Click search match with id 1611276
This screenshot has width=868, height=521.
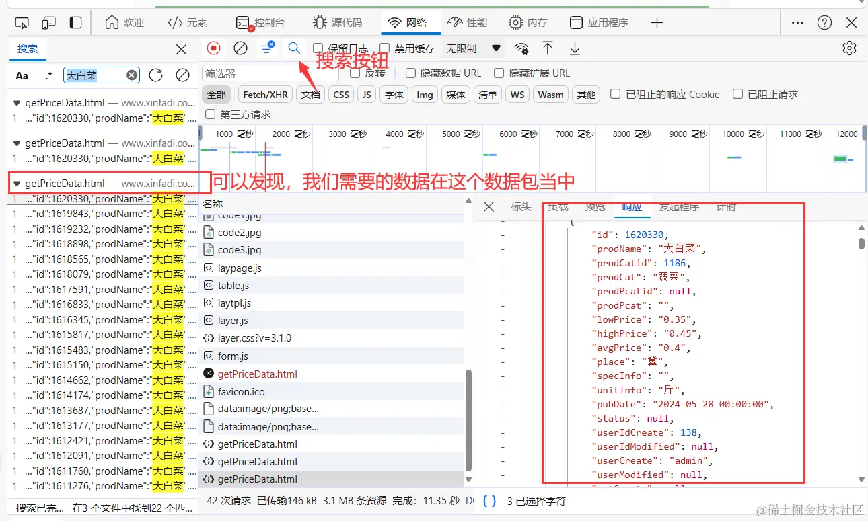[x=104, y=486]
